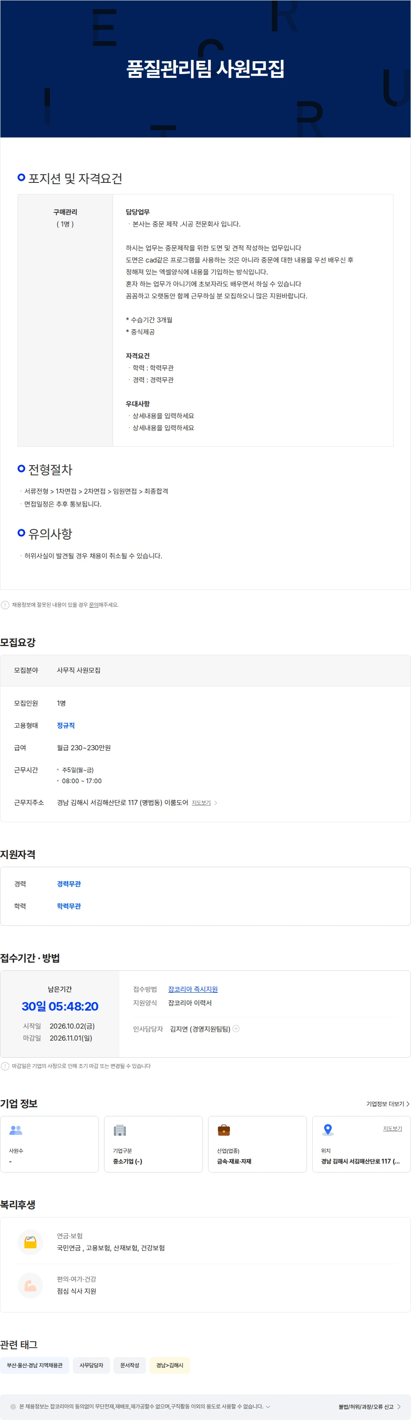Image resolution: width=411 pixels, height=1420 pixels.
Task: Open 기업정보 더보기 link
Action: tap(388, 1104)
